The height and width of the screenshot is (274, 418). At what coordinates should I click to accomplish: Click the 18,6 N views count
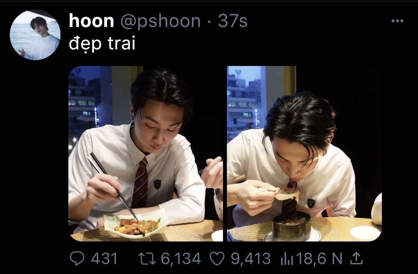click(319, 259)
